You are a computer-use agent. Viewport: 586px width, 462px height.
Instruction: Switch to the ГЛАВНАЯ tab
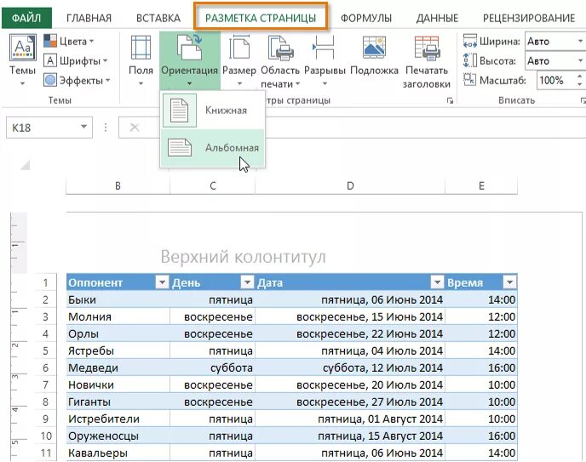click(x=89, y=18)
